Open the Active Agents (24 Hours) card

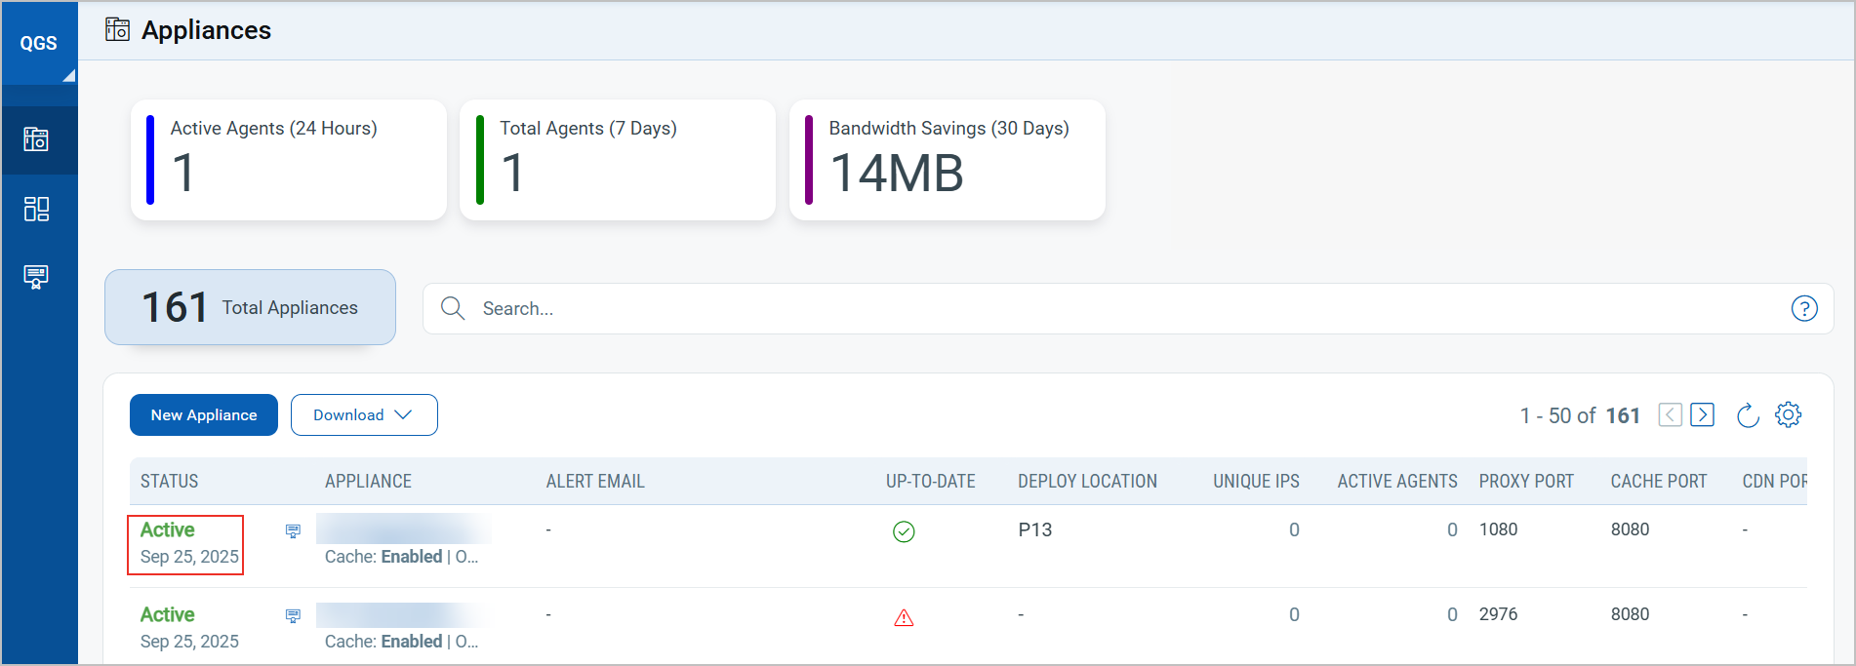pyautogui.click(x=289, y=160)
